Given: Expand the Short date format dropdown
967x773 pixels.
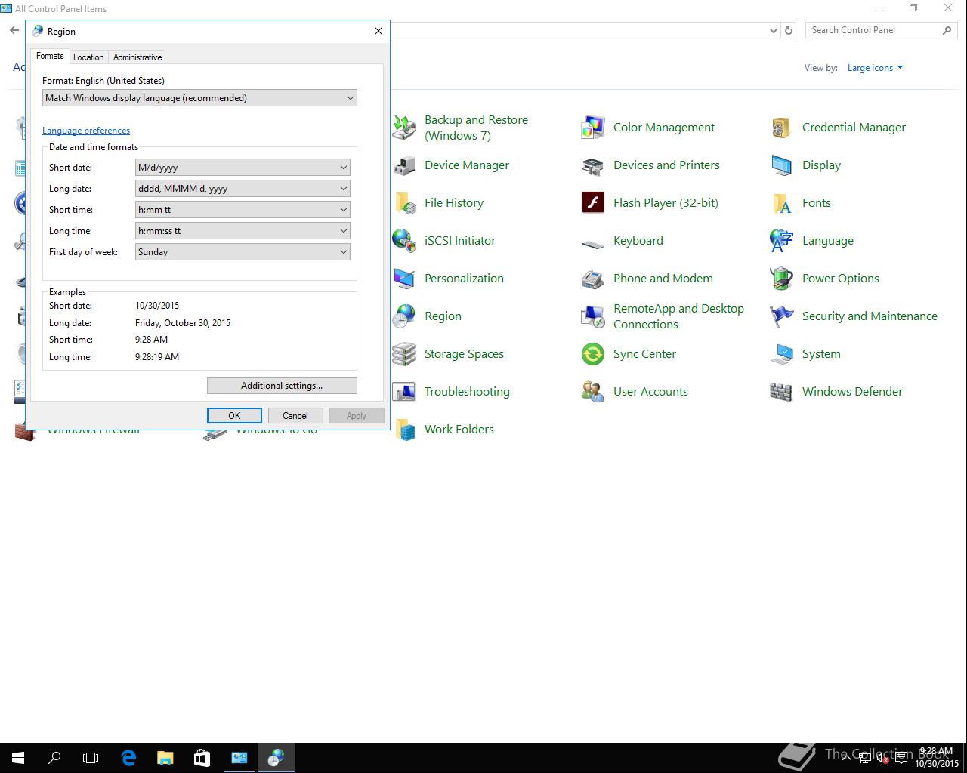Looking at the screenshot, I should click(x=243, y=168).
